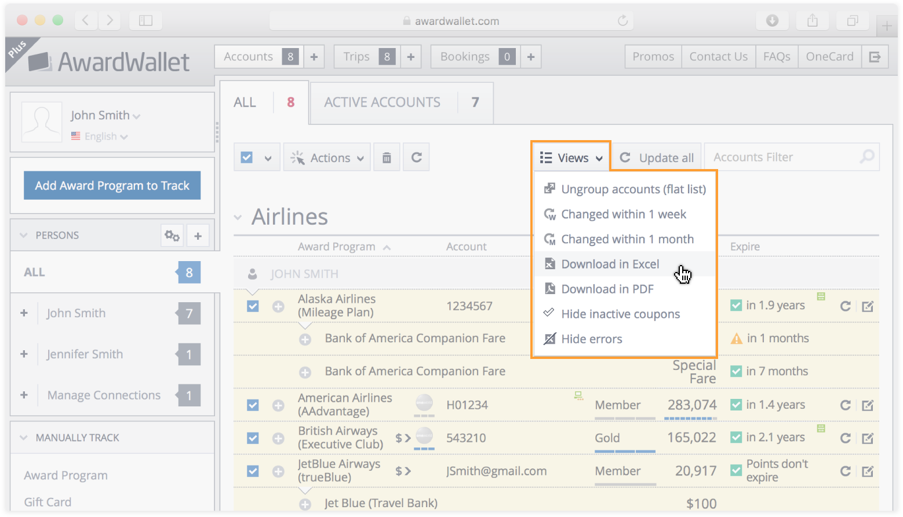The image size is (903, 517).
Task: Click the search icon in Accounts Filter
Action: tap(867, 157)
